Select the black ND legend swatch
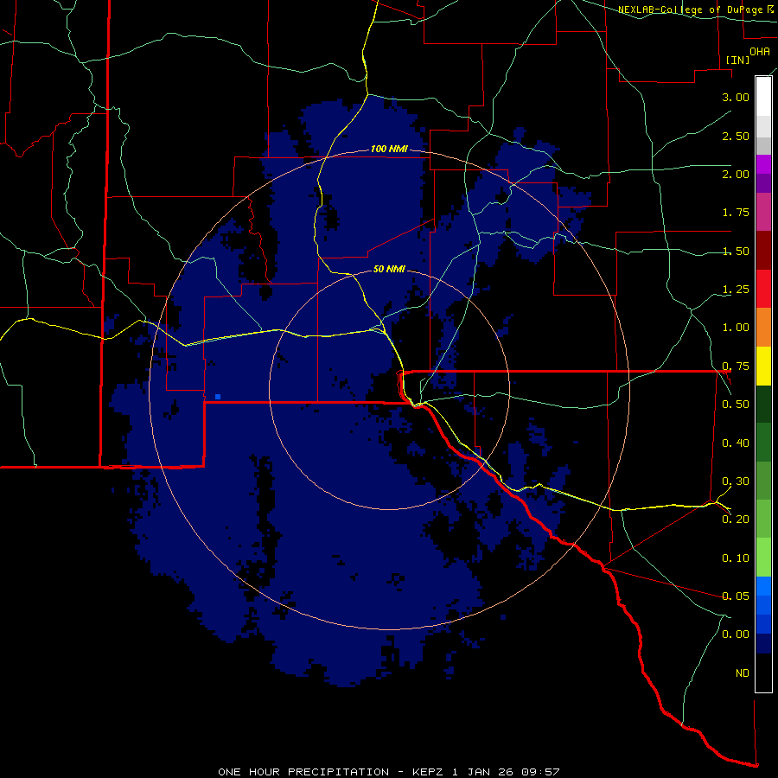The width and height of the screenshot is (778, 778). 763,673
